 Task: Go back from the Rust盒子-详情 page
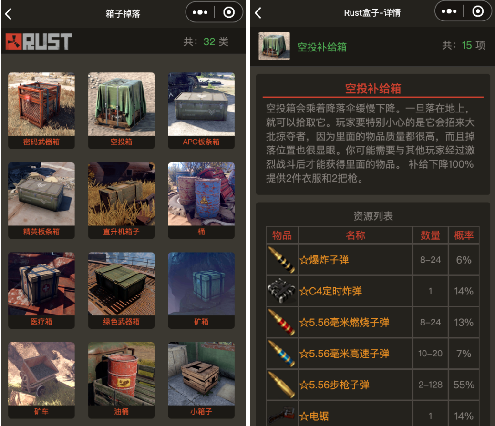(x=258, y=13)
